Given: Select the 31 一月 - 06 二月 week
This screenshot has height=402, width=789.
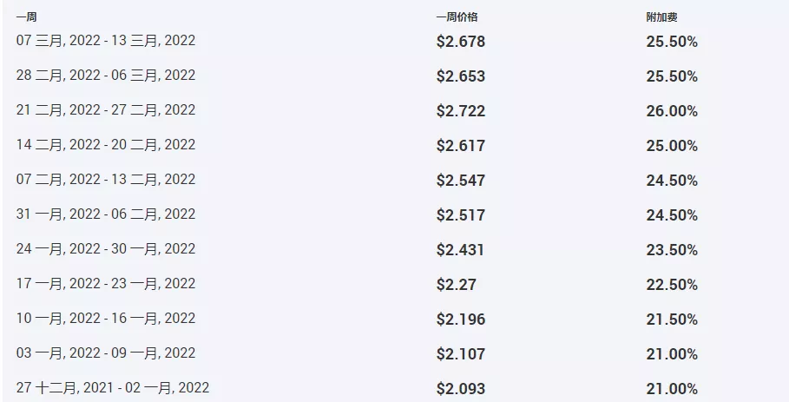Looking at the screenshot, I should tap(106, 214).
